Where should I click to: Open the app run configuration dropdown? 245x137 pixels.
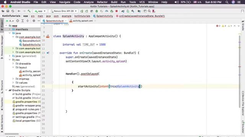(40, 11)
